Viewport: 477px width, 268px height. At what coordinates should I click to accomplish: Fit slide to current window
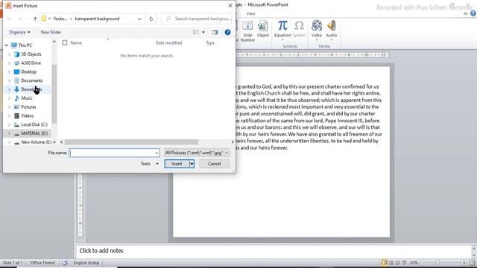click(472, 263)
